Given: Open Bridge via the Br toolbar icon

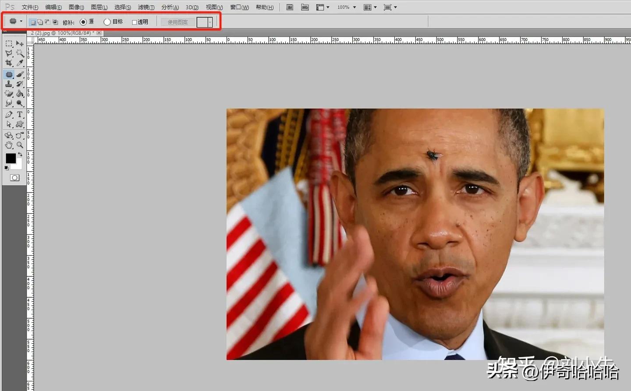Looking at the screenshot, I should pyautogui.click(x=289, y=7).
